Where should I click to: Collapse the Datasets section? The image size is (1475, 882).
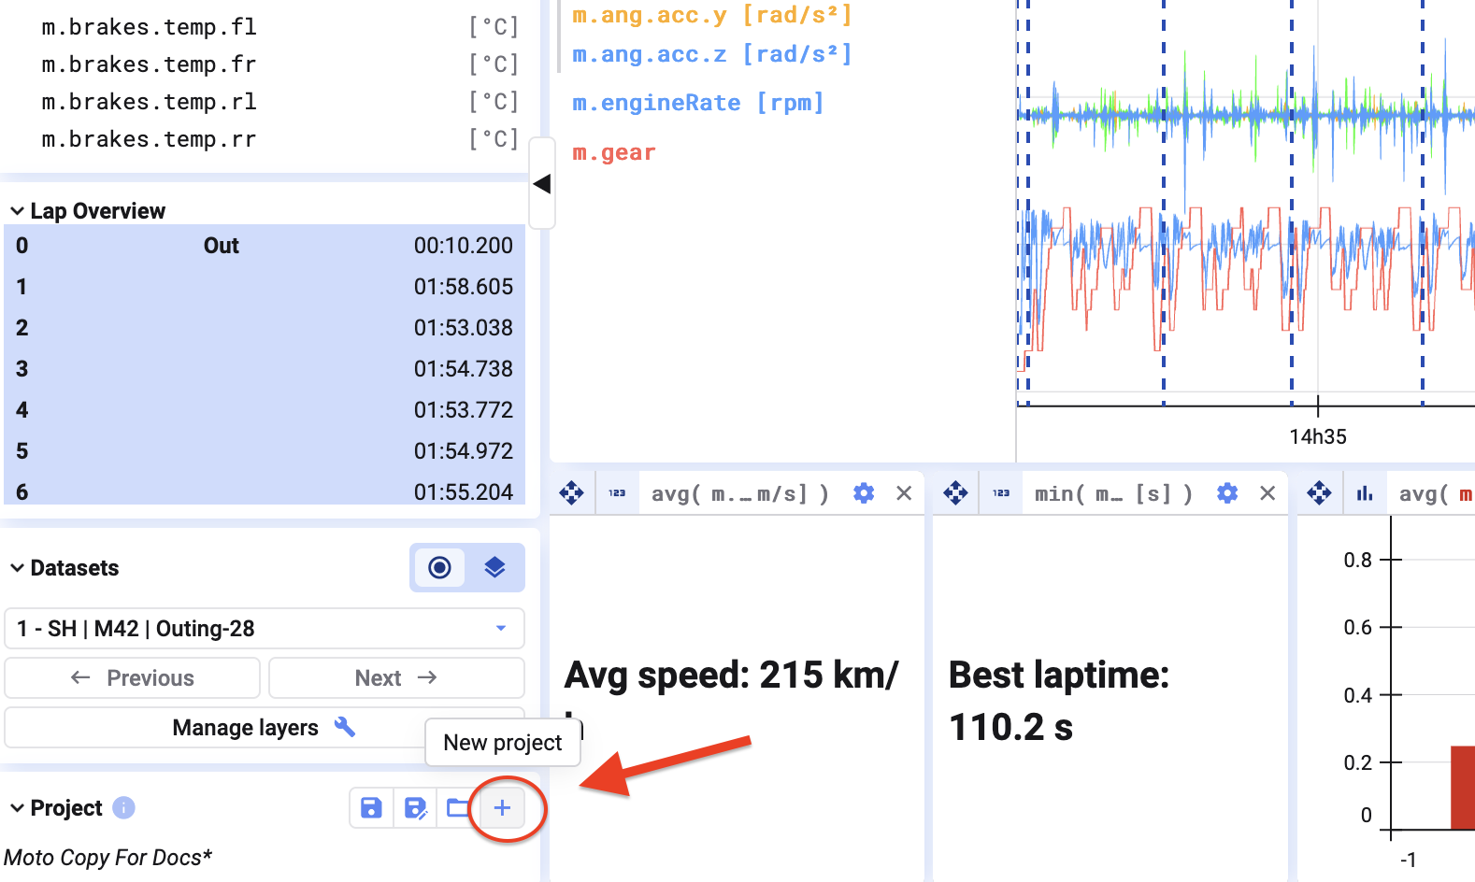tap(17, 568)
